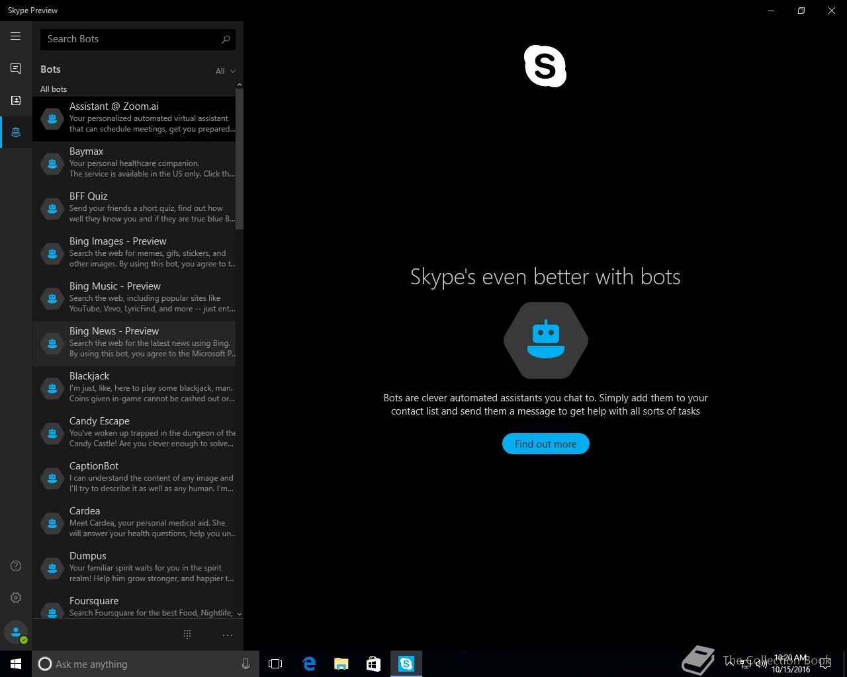Viewport: 847px width, 677px height.
Task: Click Baymax bot avatar
Action: [52, 163]
